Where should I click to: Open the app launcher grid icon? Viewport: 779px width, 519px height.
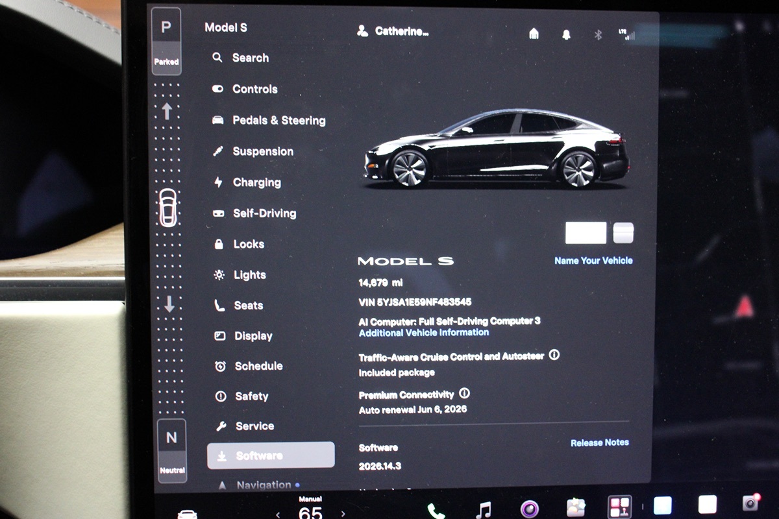pyautogui.click(x=619, y=507)
